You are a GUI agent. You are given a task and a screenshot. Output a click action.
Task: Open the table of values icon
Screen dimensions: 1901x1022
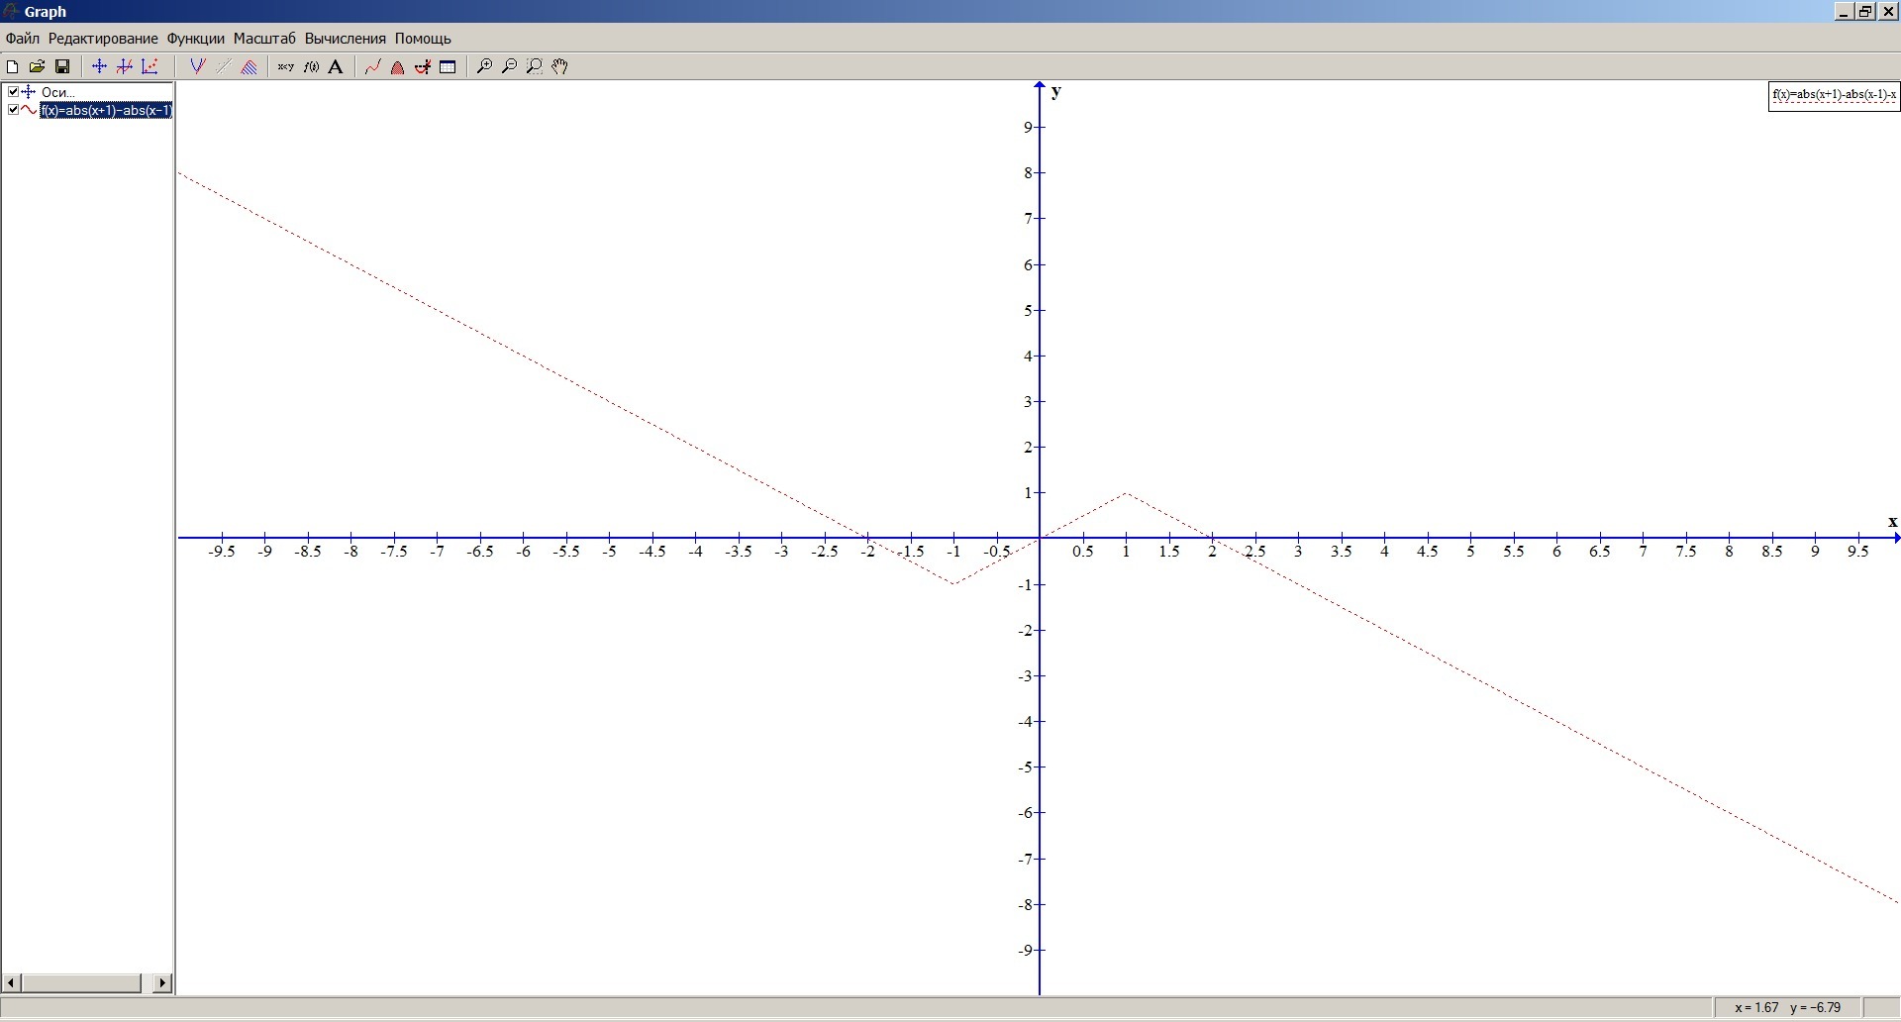click(448, 66)
